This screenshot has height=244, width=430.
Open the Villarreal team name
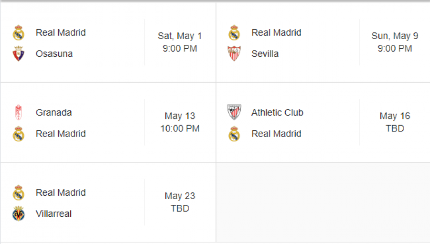(x=54, y=213)
